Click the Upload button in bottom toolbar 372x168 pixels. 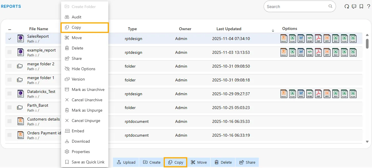126,162
